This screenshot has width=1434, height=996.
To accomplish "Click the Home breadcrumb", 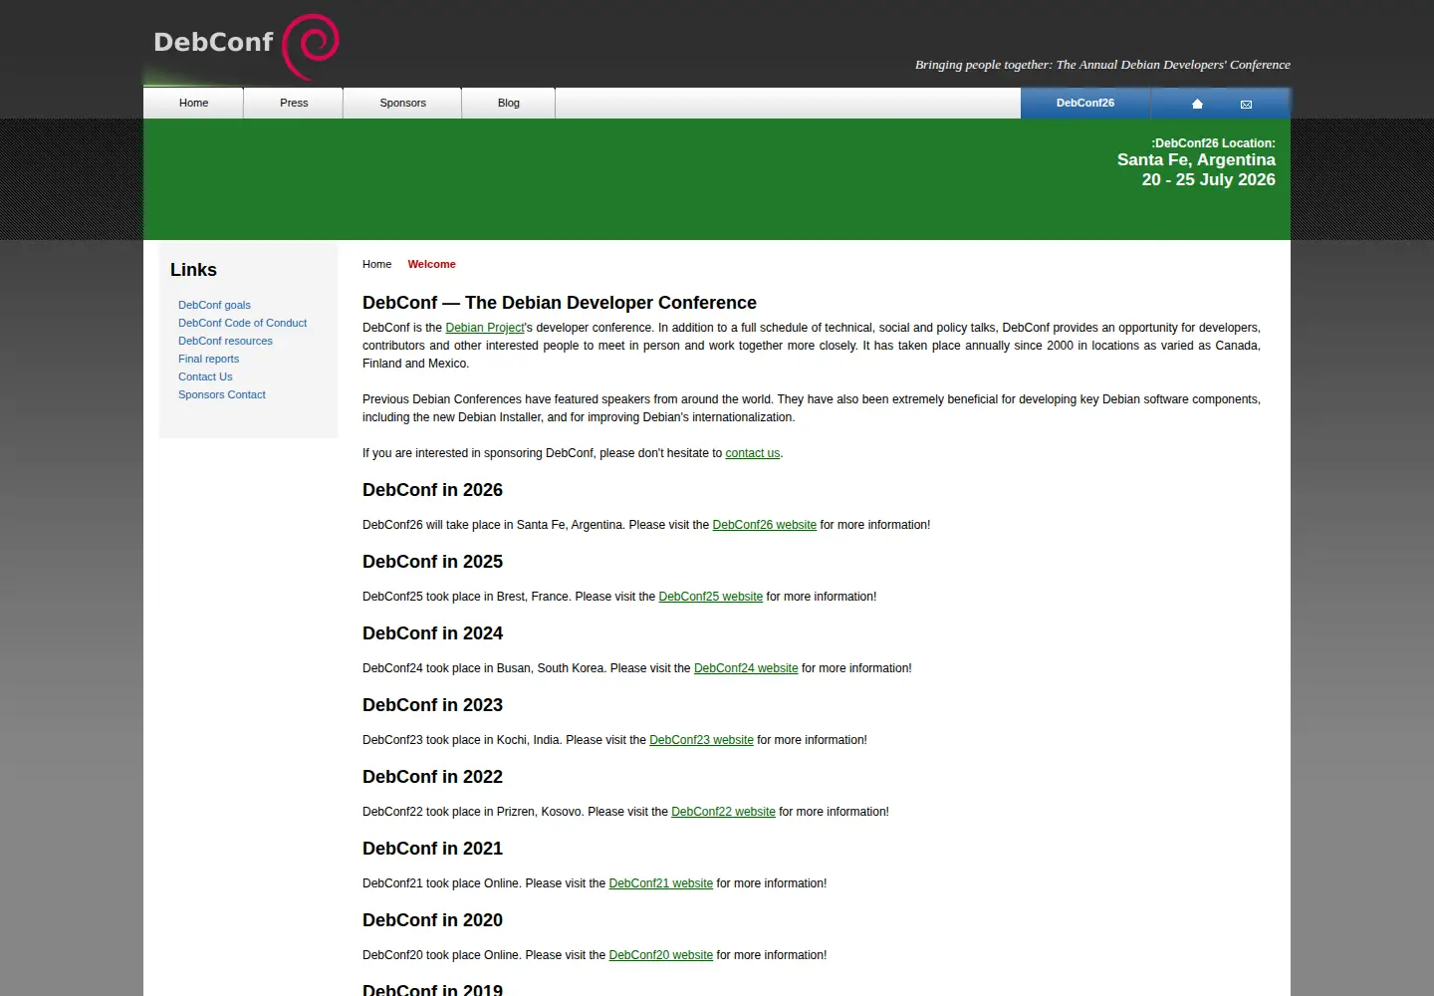I will [376, 264].
